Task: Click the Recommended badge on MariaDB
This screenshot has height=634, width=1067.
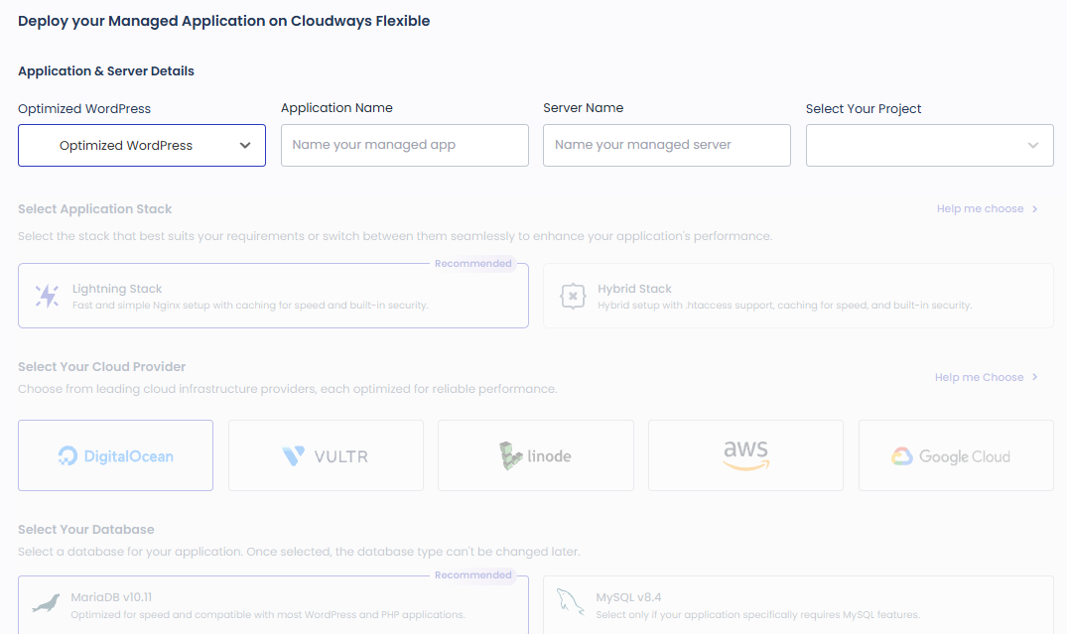Action: 472,574
